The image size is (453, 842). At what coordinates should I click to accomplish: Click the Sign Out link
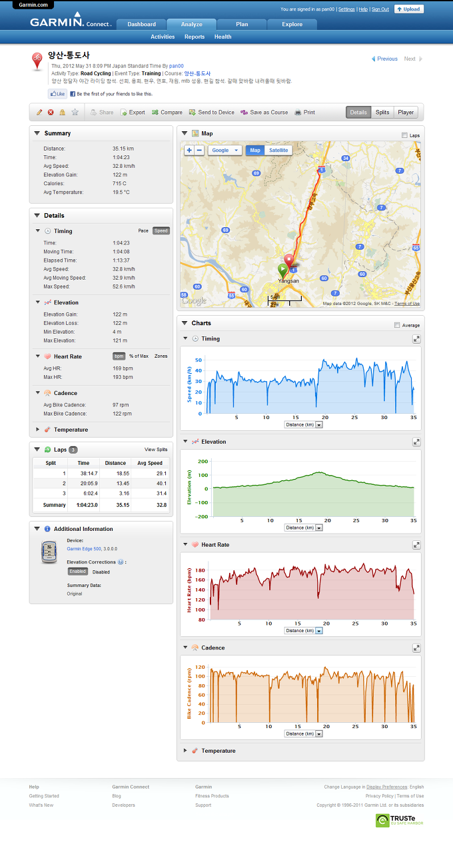pos(380,9)
